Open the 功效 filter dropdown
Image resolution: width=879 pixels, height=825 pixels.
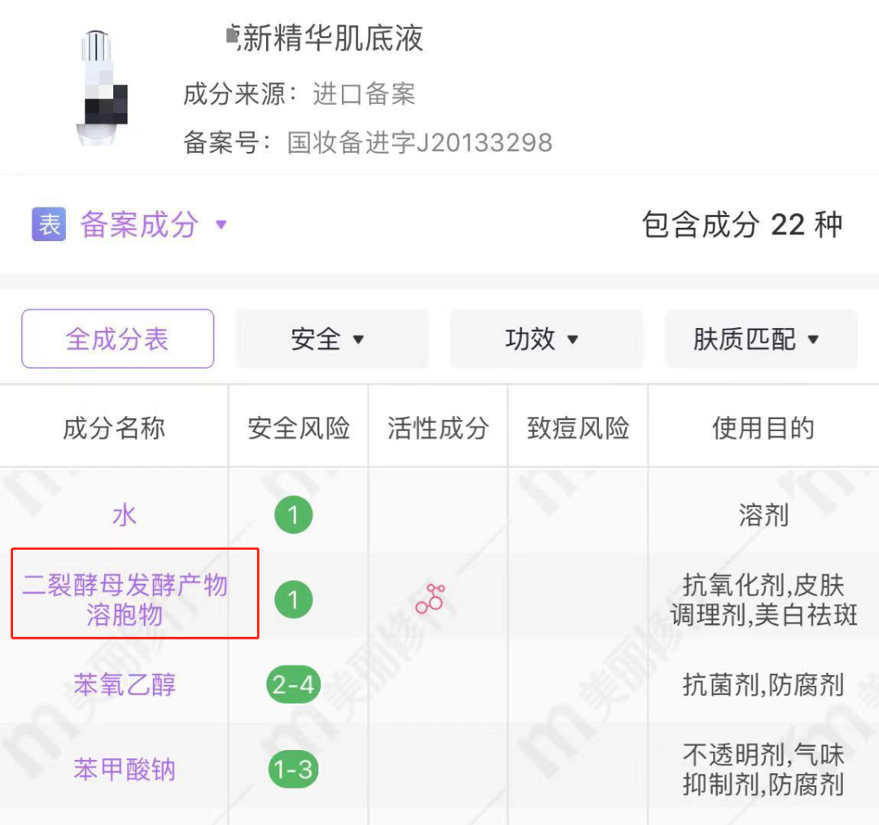545,338
